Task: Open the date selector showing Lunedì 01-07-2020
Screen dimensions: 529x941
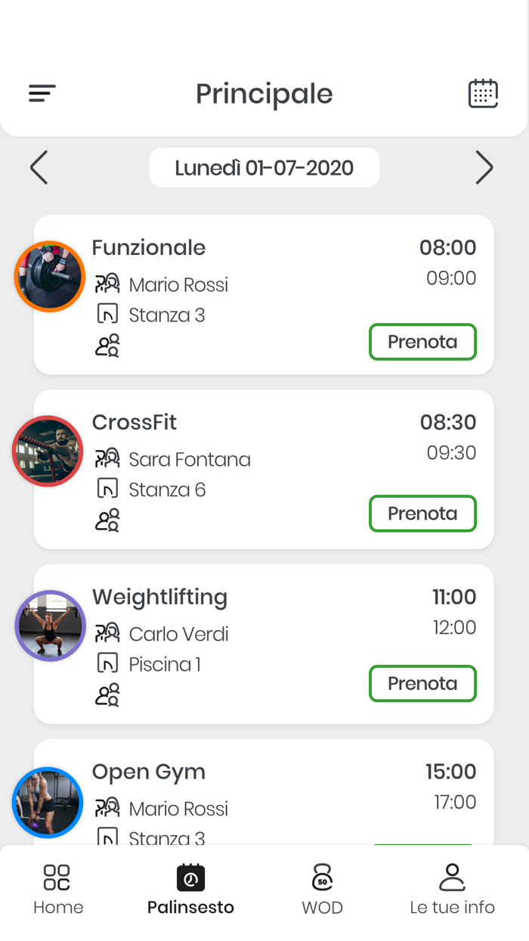Action: click(x=264, y=167)
